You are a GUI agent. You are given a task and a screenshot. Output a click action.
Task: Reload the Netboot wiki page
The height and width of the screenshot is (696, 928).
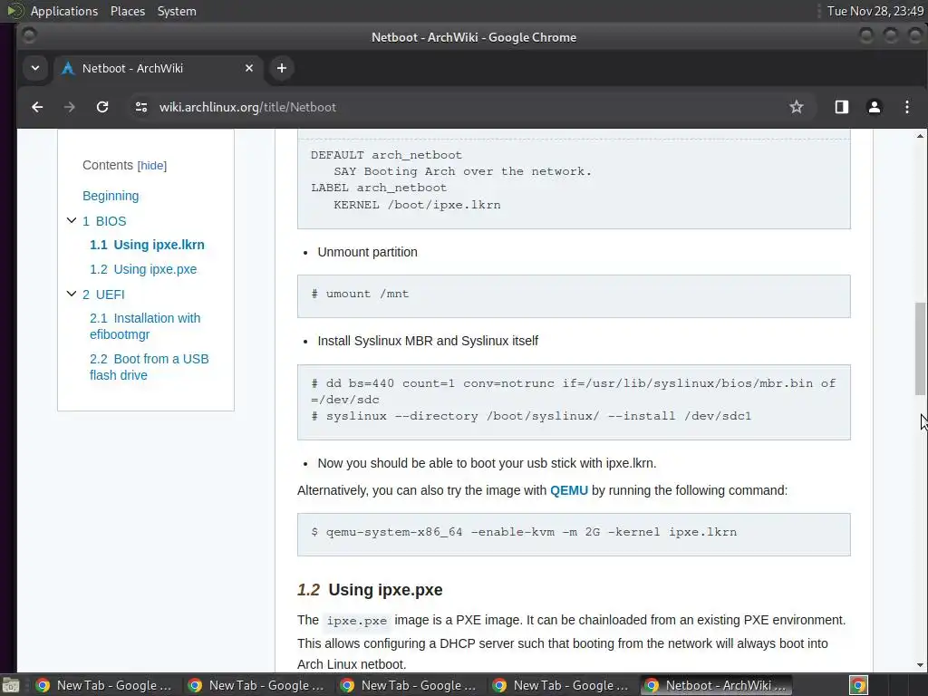102,107
